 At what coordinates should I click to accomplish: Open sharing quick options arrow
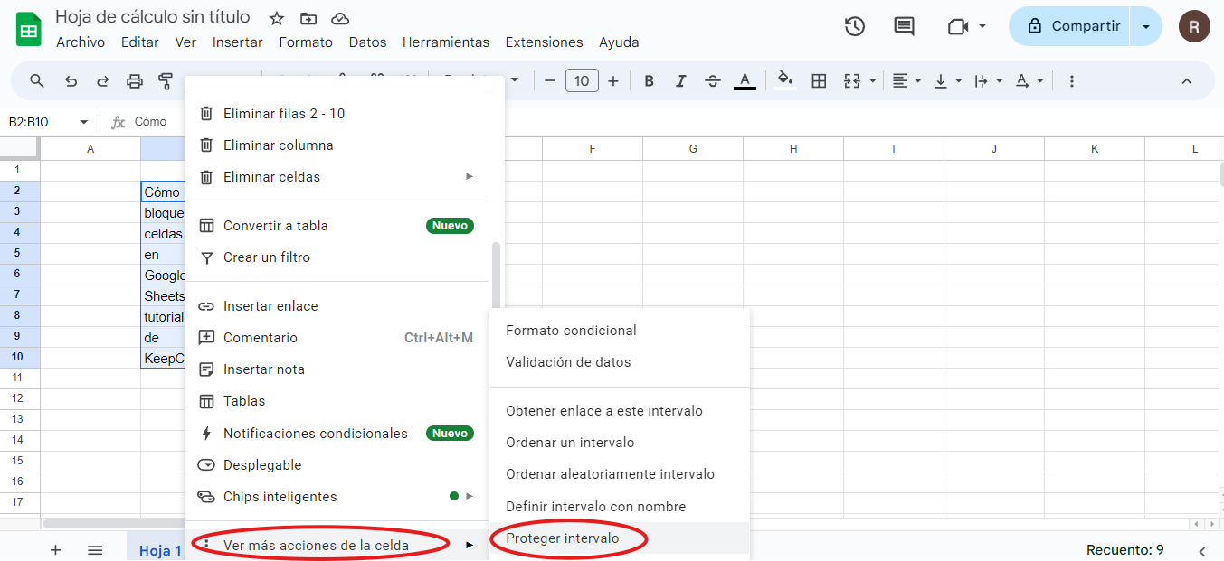click(x=1146, y=26)
